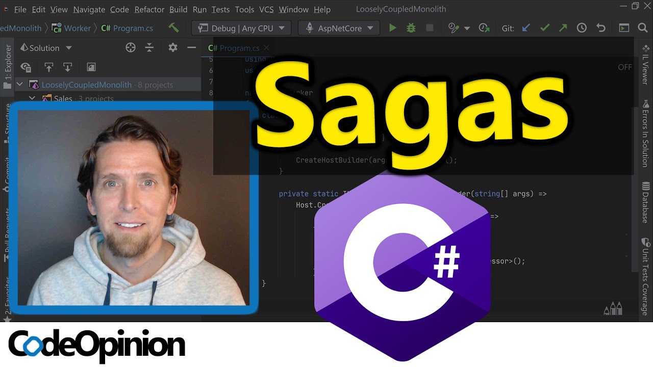Click the Worker breadcrumb in the navigation bar
This screenshot has width=653, height=367.
[x=71, y=28]
